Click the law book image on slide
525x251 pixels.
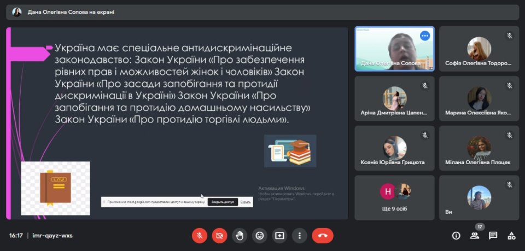click(56, 189)
